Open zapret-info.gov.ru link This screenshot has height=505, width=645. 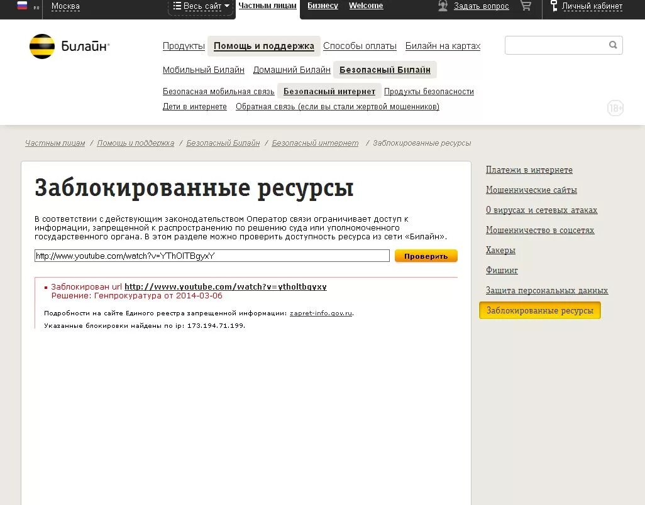(x=321, y=313)
